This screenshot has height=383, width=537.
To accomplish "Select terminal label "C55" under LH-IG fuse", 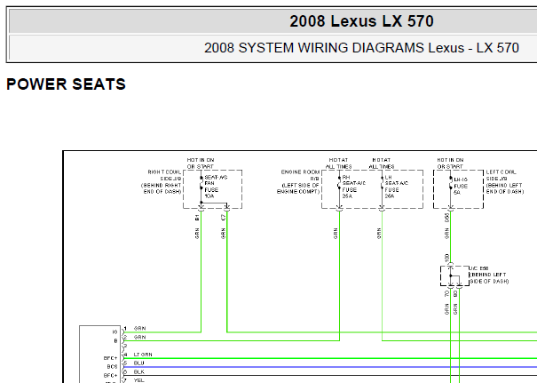I will 446,218.
